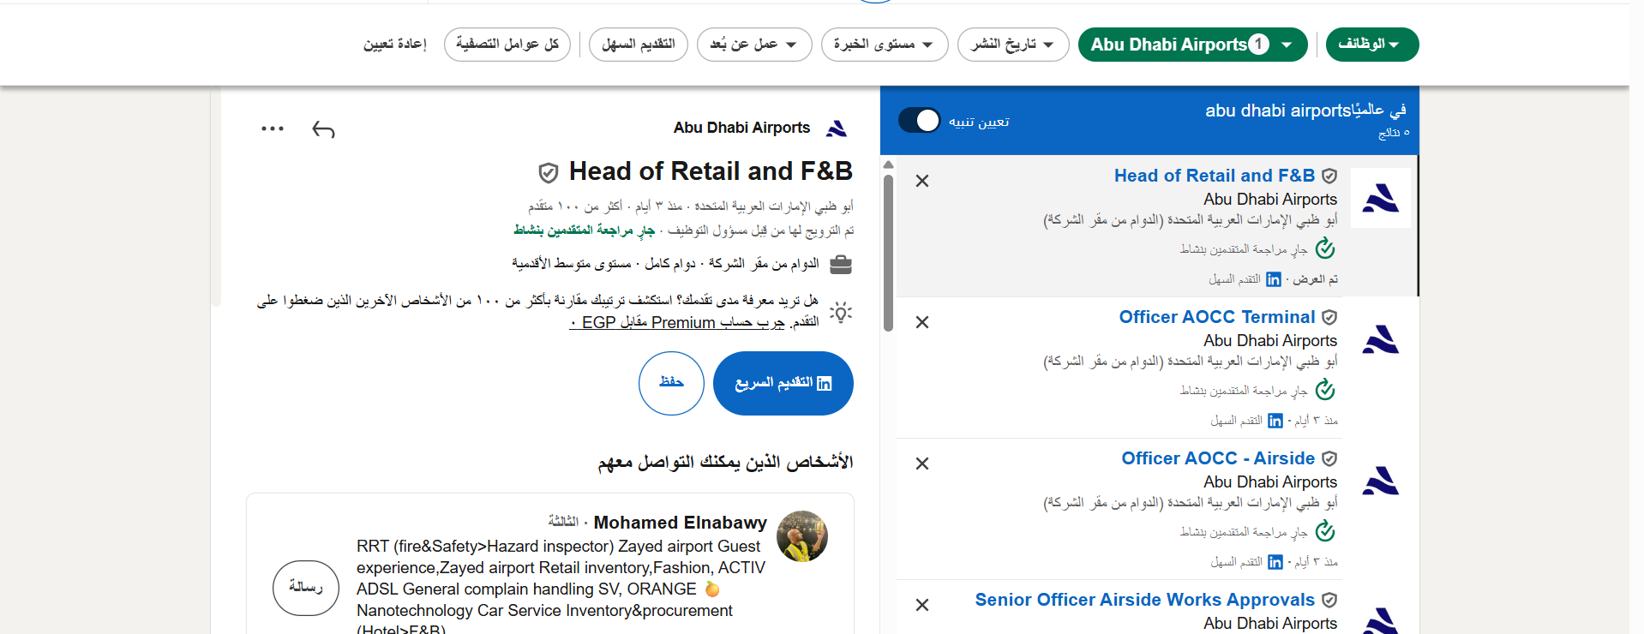Open the experience level filter dropdown
This screenshot has height=634, width=1644.
click(885, 45)
